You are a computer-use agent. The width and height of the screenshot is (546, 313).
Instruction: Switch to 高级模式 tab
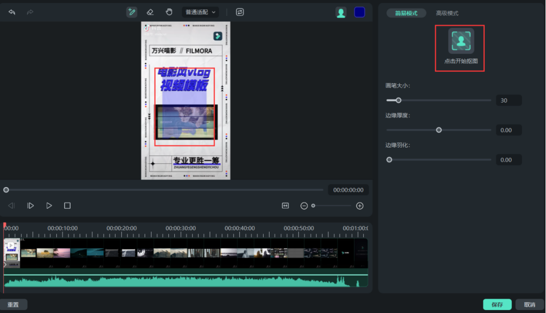[447, 13]
